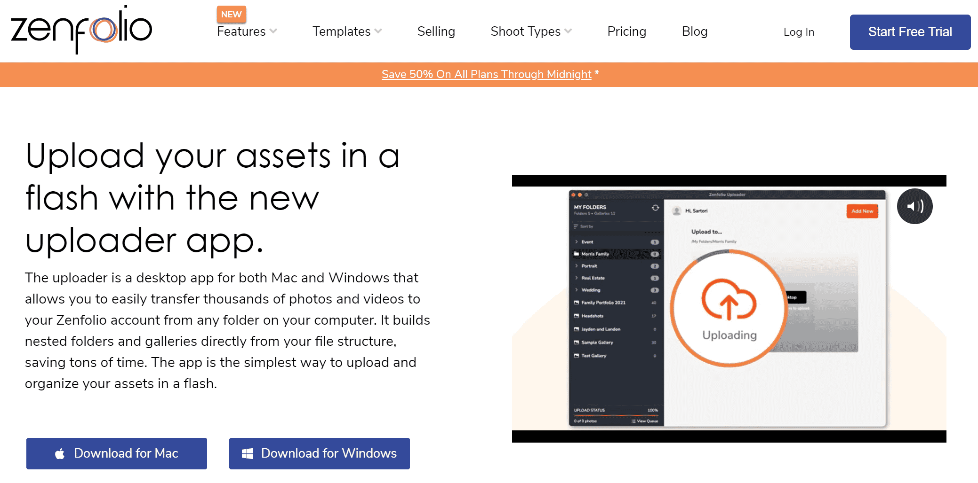Open the Features menu

[x=241, y=31]
